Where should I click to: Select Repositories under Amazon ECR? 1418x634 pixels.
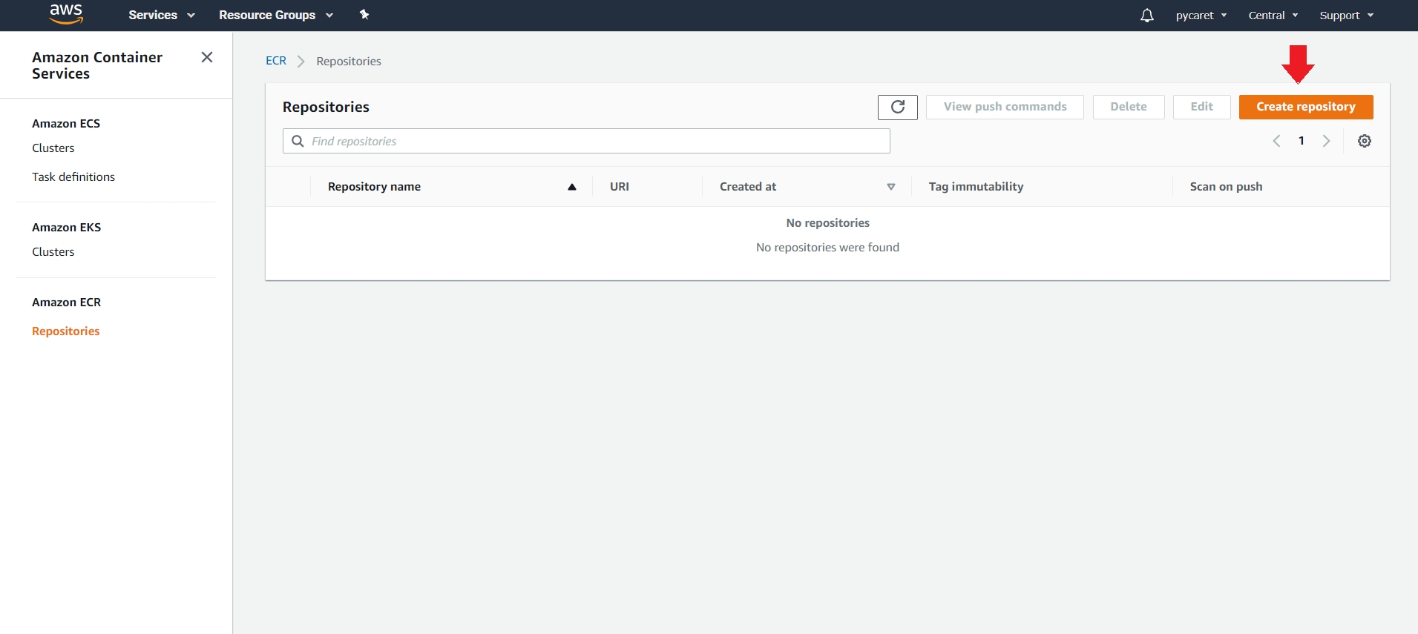65,331
